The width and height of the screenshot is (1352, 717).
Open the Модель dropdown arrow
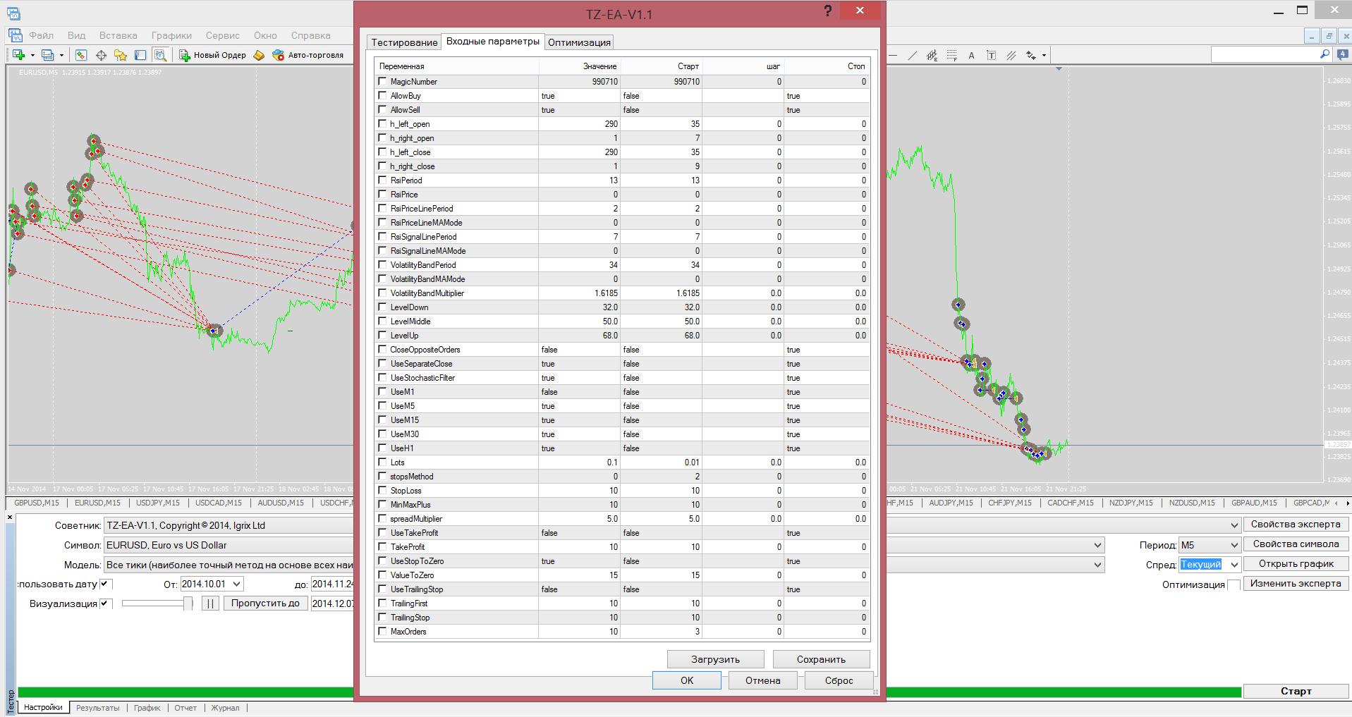point(1097,565)
